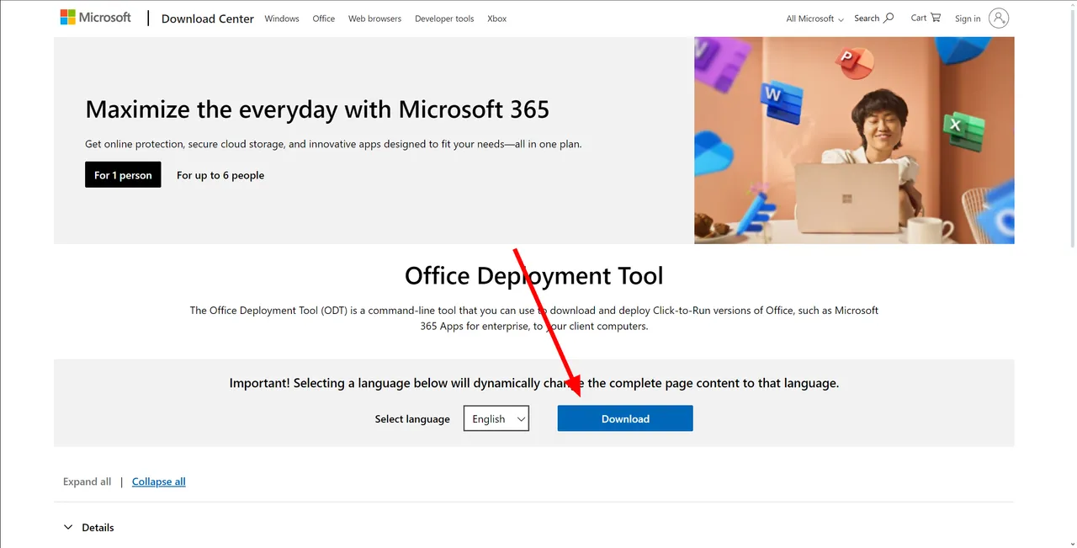Viewport: 1077px width, 548px height.
Task: Select the For 1 person button
Action: 123,175
